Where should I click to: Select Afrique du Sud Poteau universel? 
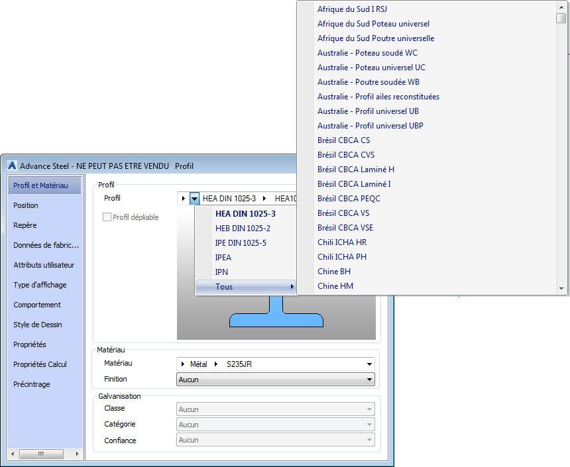point(373,24)
